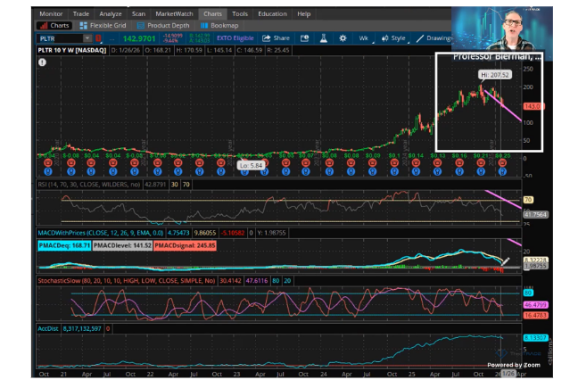Click the stochastic value 47.6116
Image resolution: width=570 pixels, height=388 pixels.
(x=257, y=281)
